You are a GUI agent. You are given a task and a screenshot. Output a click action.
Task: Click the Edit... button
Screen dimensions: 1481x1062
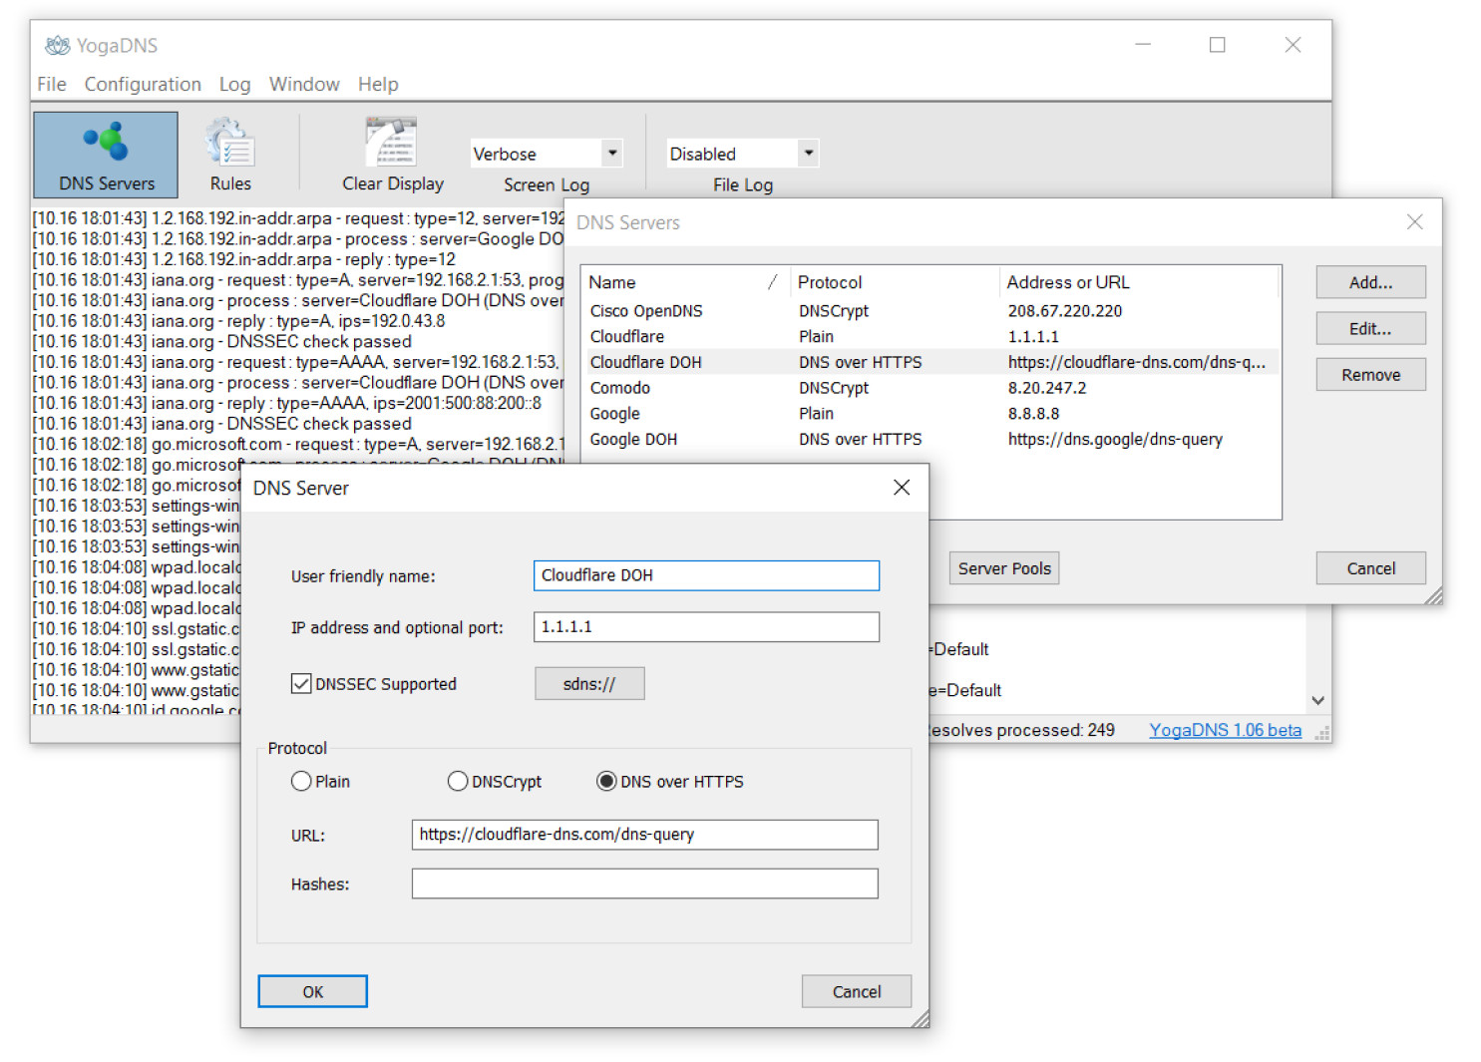click(x=1370, y=328)
